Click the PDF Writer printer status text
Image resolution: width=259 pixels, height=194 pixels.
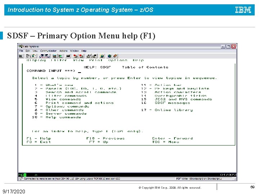tap(199, 179)
